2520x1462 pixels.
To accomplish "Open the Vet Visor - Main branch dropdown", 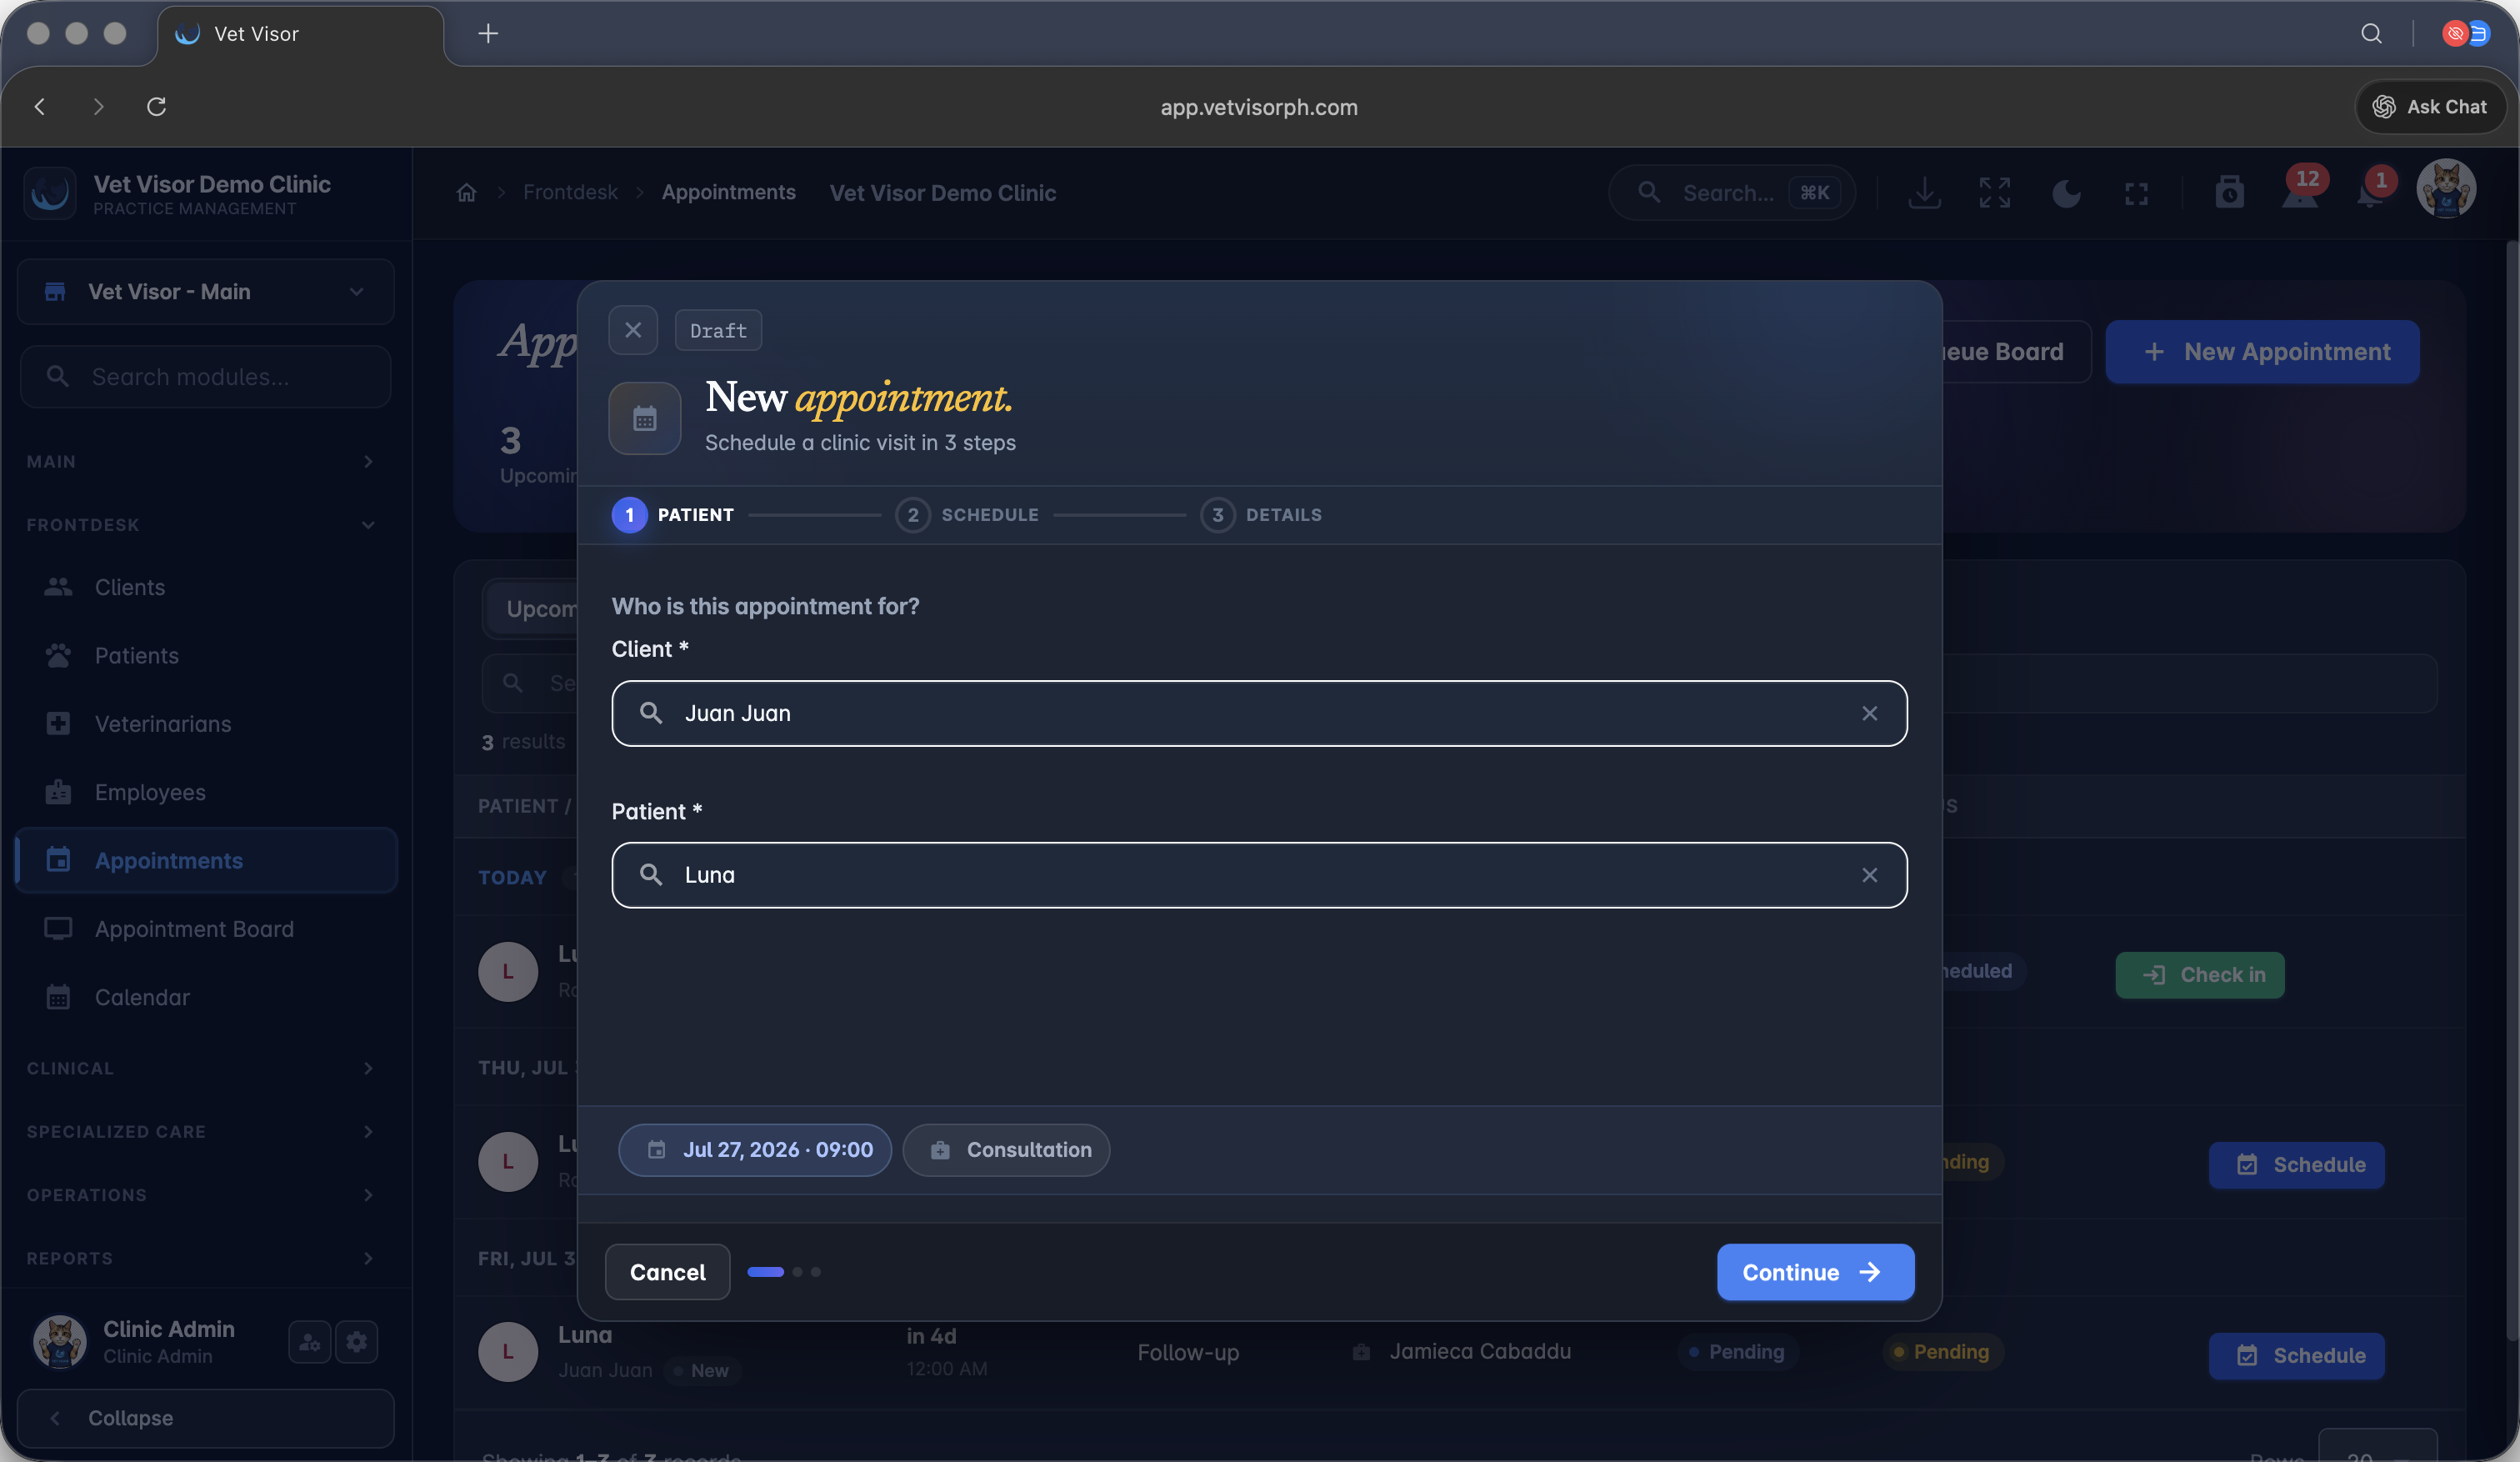I will click(x=206, y=292).
